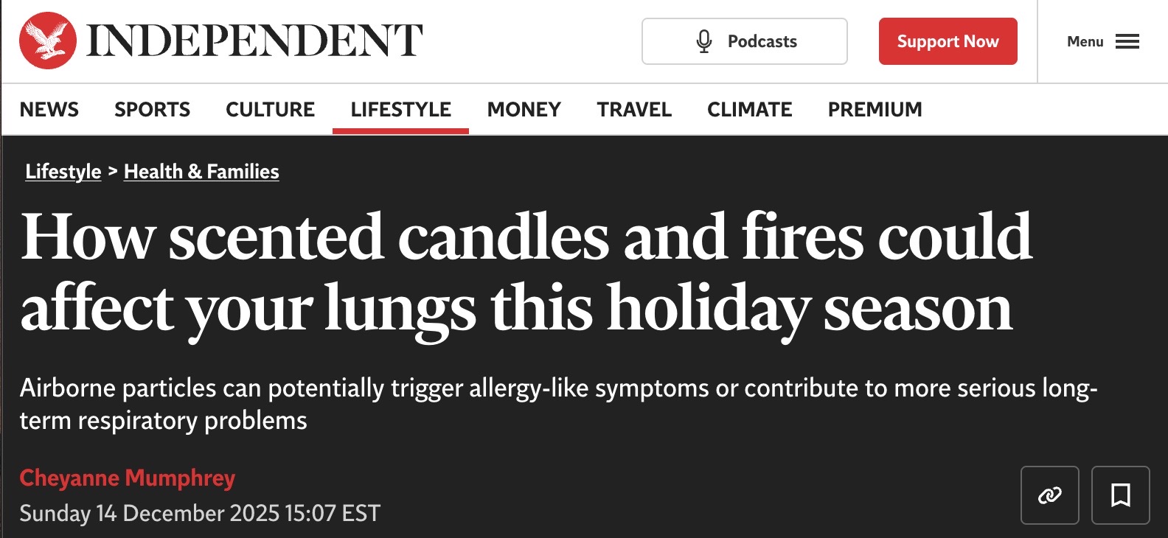Viewport: 1168px width, 538px height.
Task: Click the Lifestyle breadcrumb link
Action: click(x=63, y=172)
